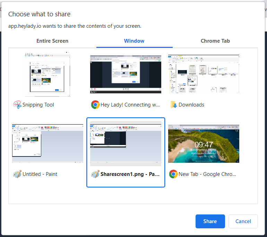Click the Downloads folder icon
This screenshot has height=237, width=267.
[x=173, y=104]
